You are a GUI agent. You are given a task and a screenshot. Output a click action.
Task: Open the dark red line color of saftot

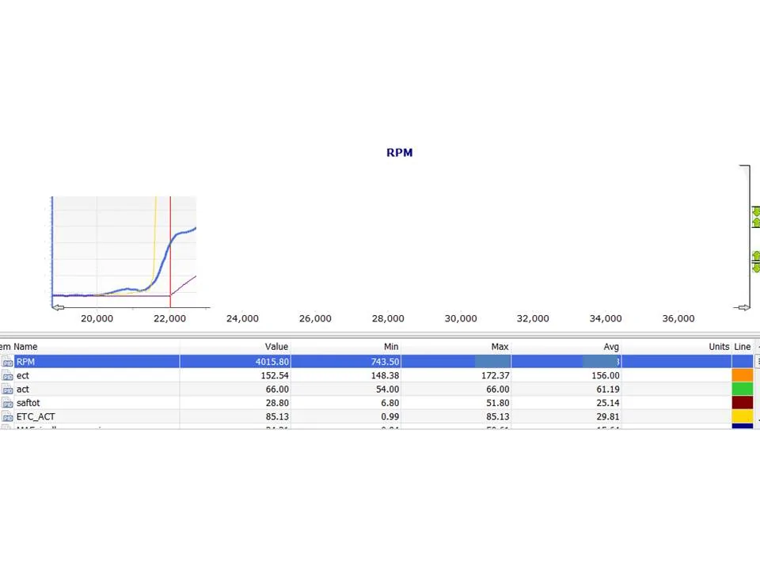click(x=742, y=403)
